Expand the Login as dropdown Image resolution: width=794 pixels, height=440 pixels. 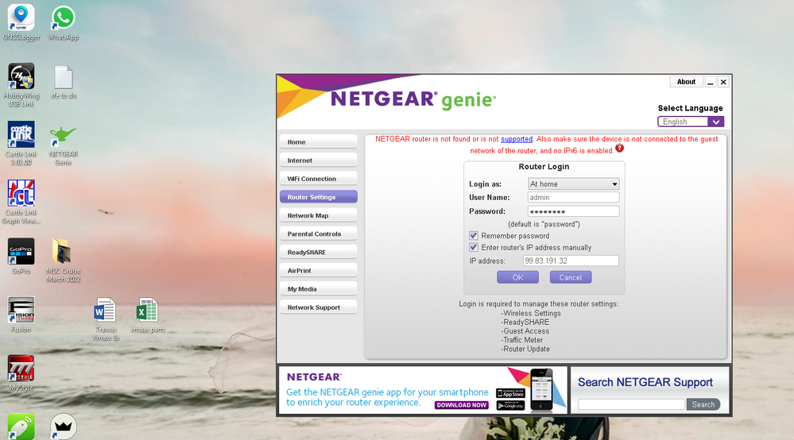click(x=573, y=184)
